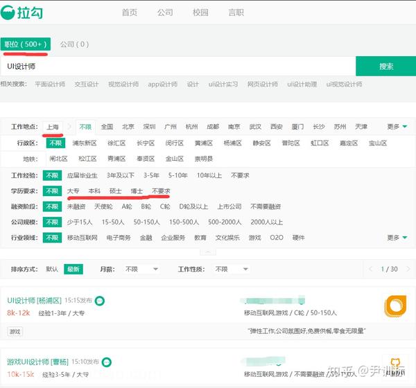Image resolution: width=416 pixels, height=388 pixels.
Task: Expand 更多 industry fields dropdown
Action: pos(397,238)
